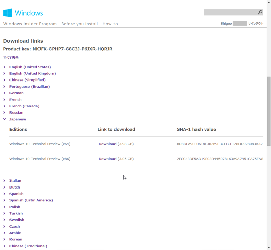Expand Chinese (Simplified) chevron
This screenshot has width=271, height=250.
[x=4, y=80]
